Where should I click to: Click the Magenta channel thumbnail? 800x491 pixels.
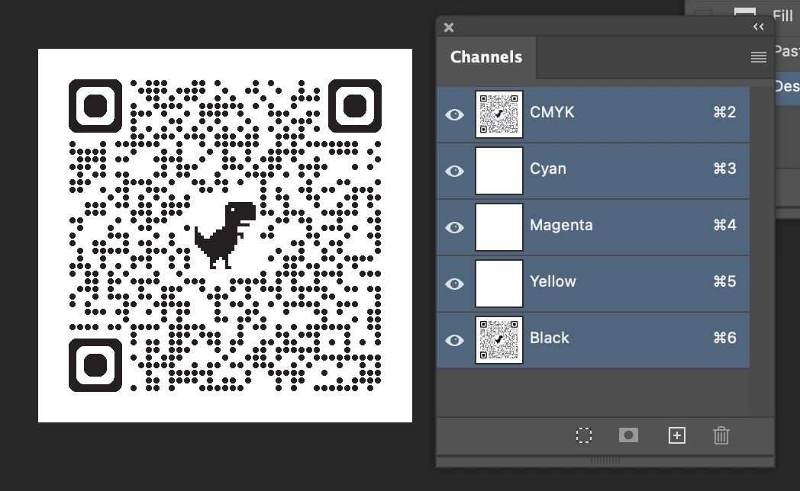[x=499, y=227]
